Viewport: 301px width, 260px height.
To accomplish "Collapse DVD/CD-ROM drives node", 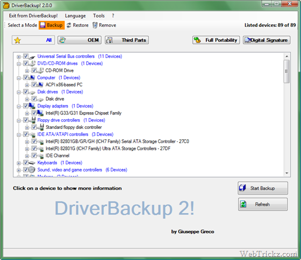I will 19,64.
